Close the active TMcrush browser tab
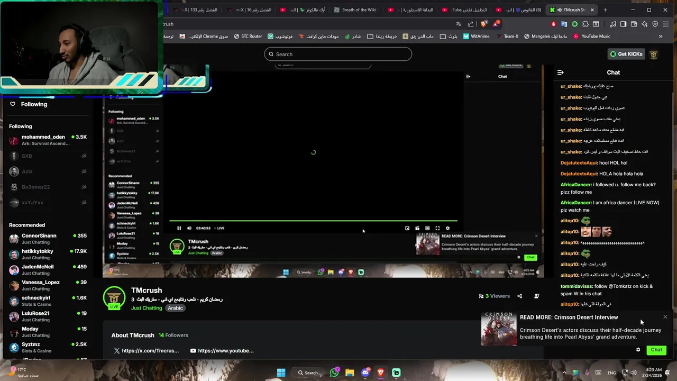The width and height of the screenshot is (677, 381). click(592, 10)
